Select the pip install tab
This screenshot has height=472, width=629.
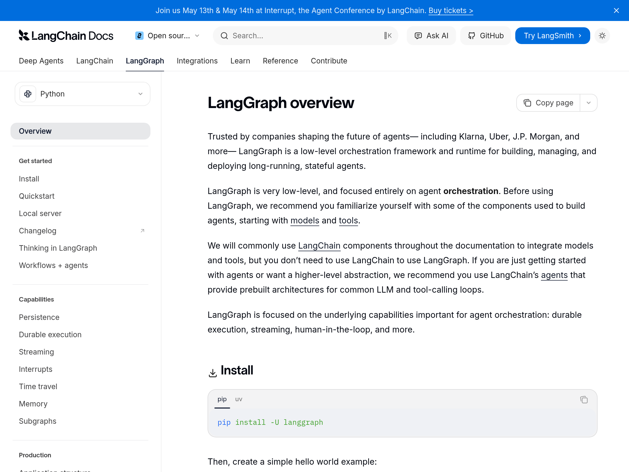coord(222,399)
